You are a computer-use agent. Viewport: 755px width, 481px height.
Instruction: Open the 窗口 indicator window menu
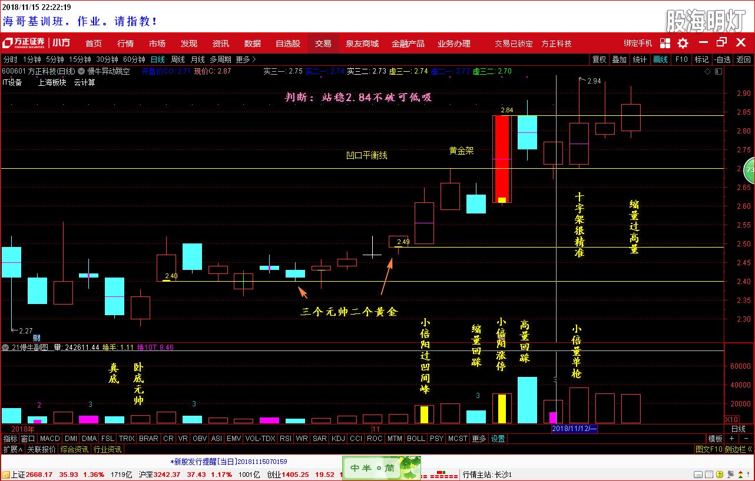pos(28,439)
